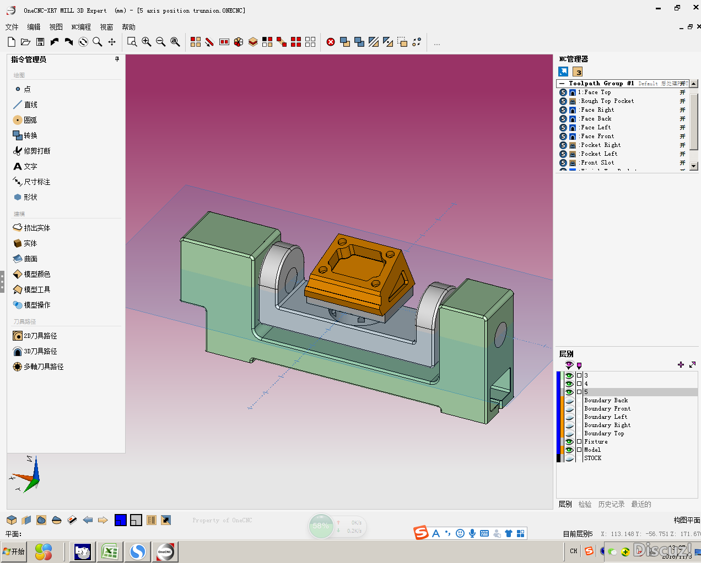The height and width of the screenshot is (563, 701).
Task: Select the 圆弧 arc tool
Action: pyautogui.click(x=25, y=120)
